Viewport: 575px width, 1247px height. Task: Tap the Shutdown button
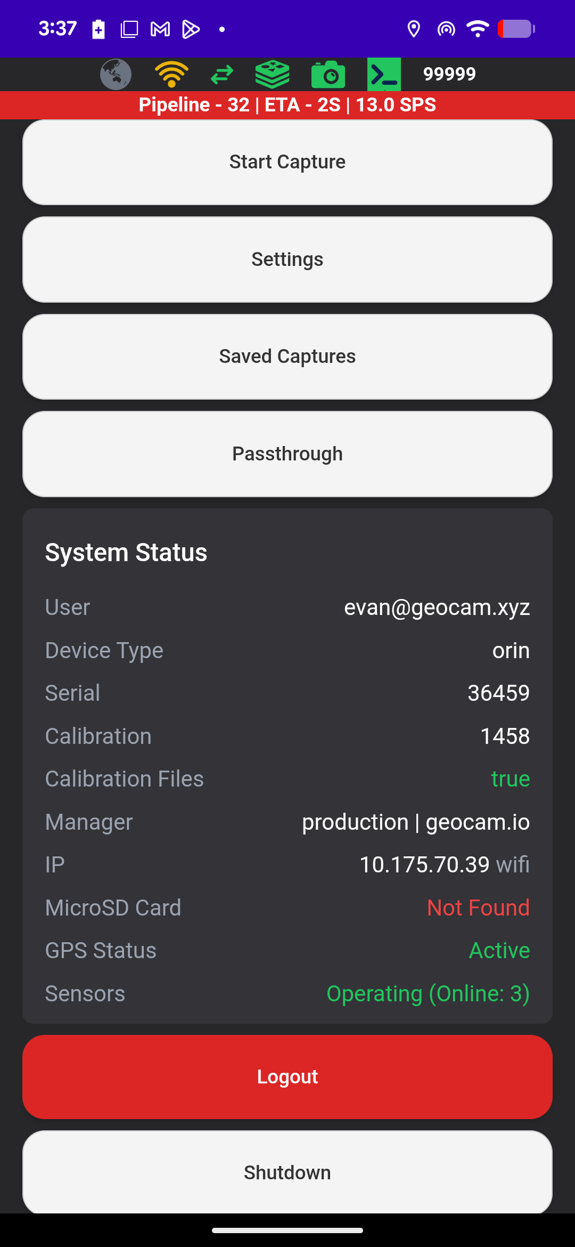pyautogui.click(x=287, y=1172)
